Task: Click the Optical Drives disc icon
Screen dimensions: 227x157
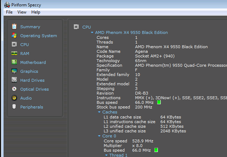Action: (x=14, y=89)
